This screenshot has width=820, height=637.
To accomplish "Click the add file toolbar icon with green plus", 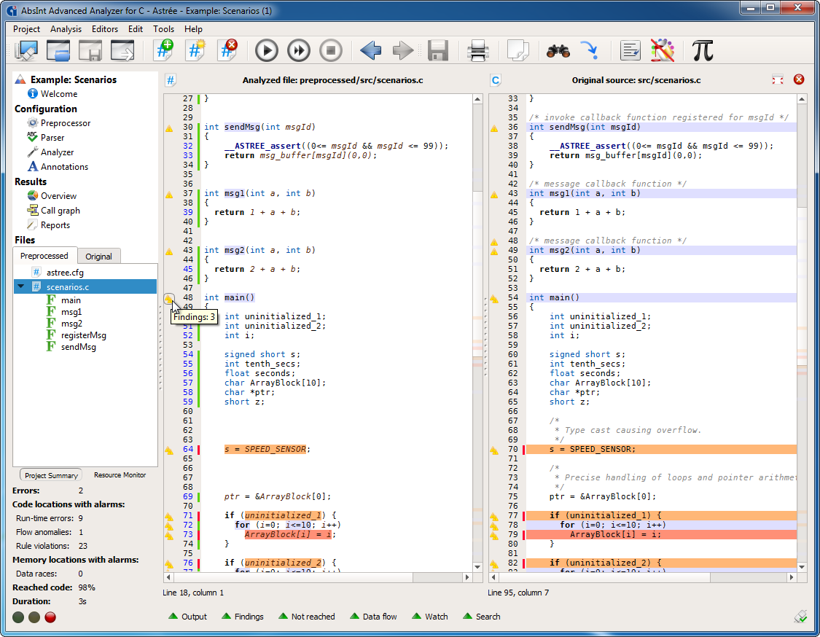I will pos(164,51).
